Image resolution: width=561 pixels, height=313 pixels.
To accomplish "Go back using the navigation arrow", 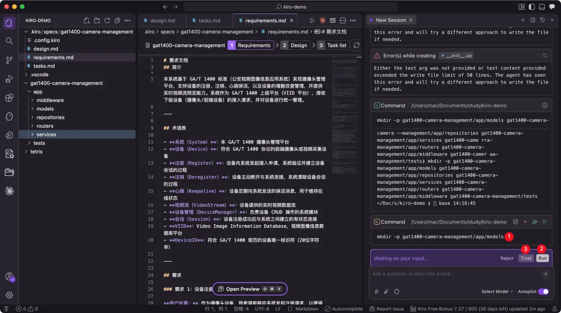I will [x=165, y=7].
